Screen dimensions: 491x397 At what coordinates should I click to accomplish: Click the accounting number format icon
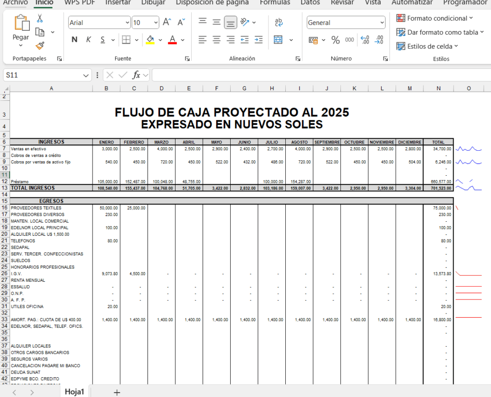pyautogui.click(x=313, y=40)
